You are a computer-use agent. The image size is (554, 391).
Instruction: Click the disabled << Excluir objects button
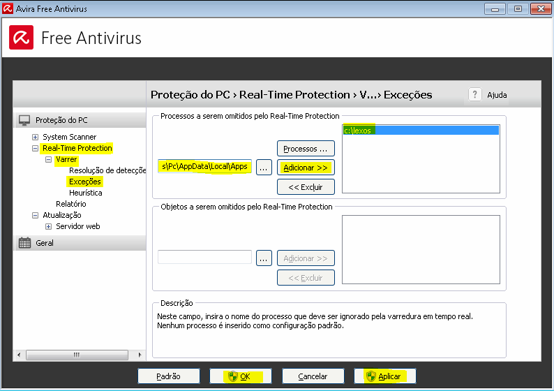pyautogui.click(x=306, y=277)
